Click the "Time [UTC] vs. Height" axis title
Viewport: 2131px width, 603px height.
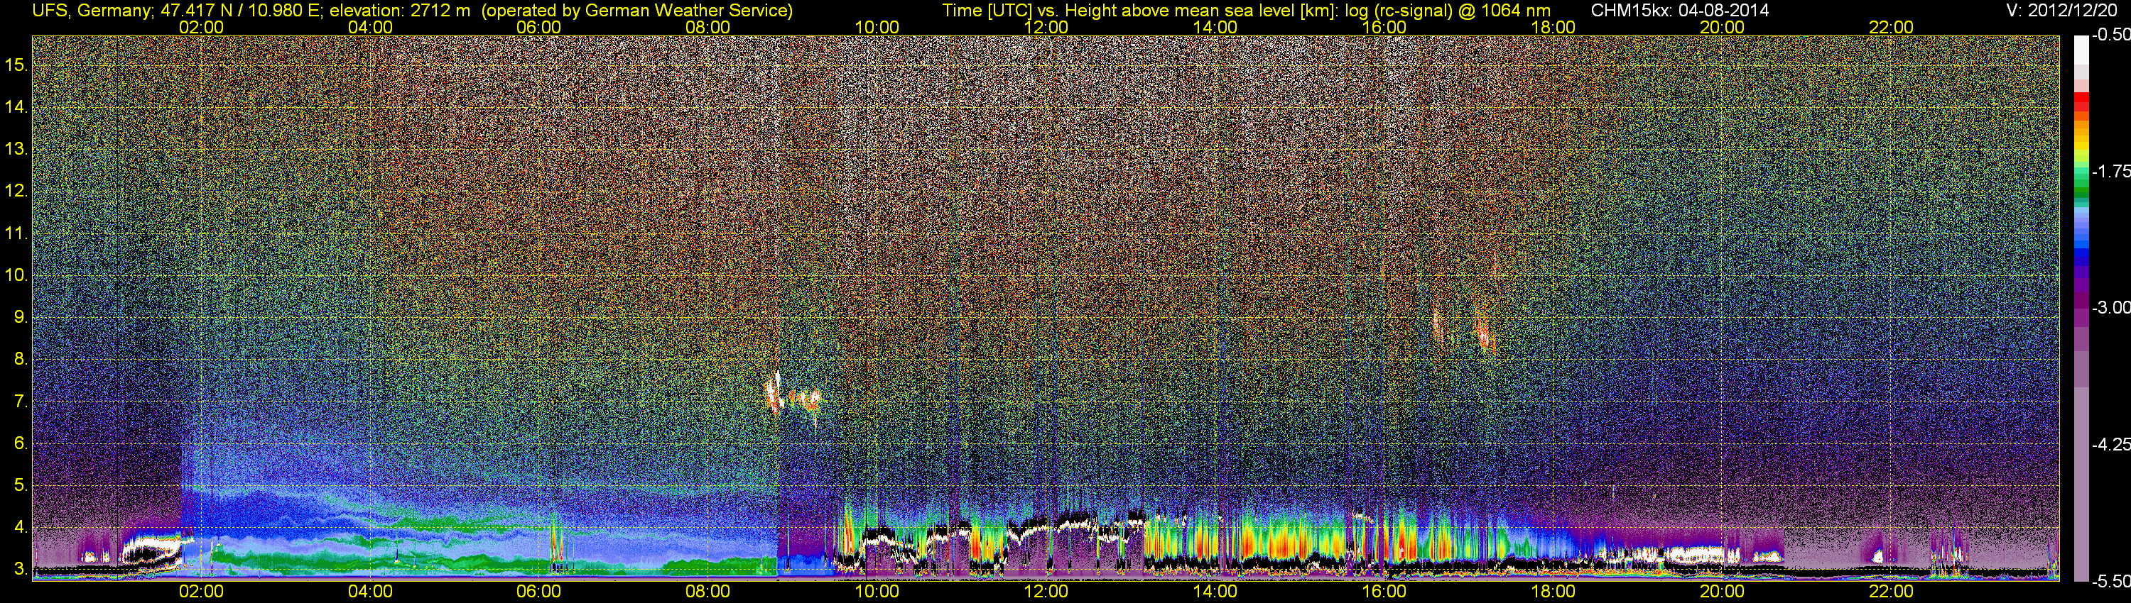(x=1029, y=11)
